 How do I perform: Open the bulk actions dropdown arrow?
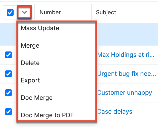point(25,12)
